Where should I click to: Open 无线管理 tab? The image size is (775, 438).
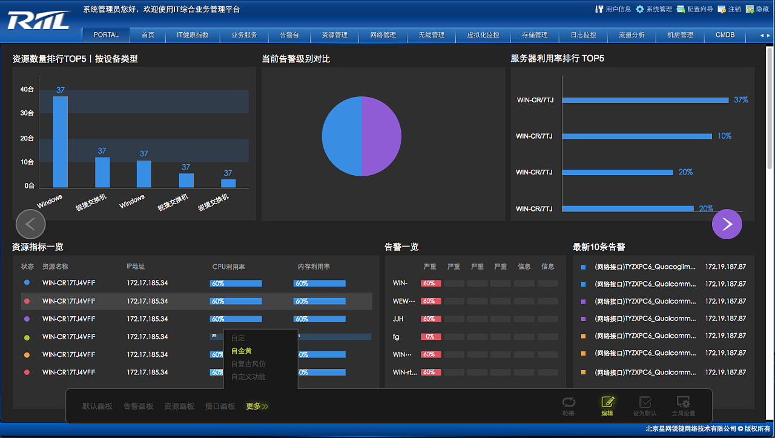click(x=432, y=35)
